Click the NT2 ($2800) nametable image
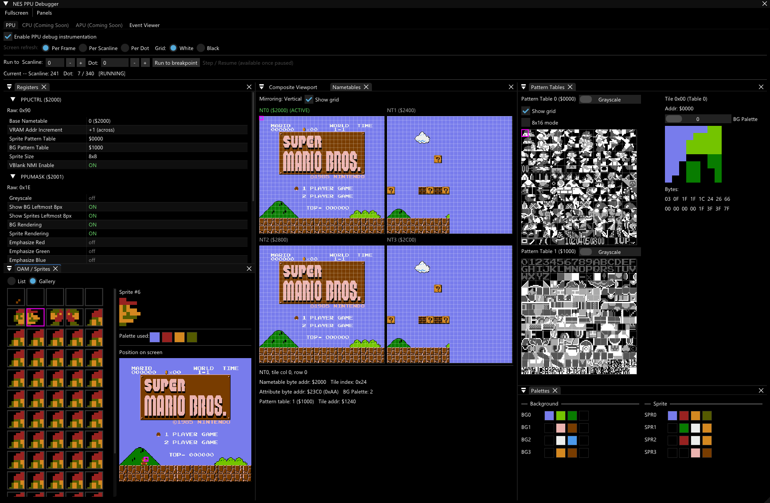Viewport: 770px width, 503px height. [322, 304]
